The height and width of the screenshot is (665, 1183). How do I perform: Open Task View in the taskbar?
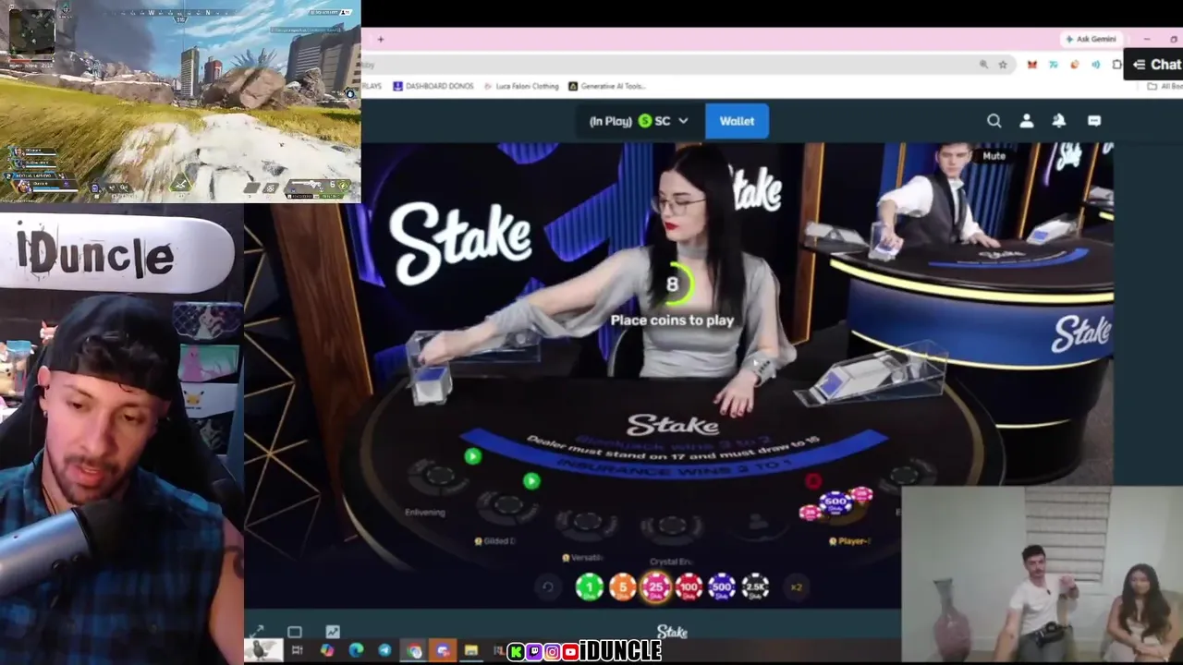[298, 651]
